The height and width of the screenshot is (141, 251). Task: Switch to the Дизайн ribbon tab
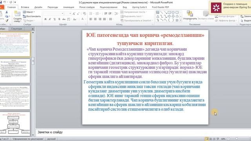(x=38, y=7)
